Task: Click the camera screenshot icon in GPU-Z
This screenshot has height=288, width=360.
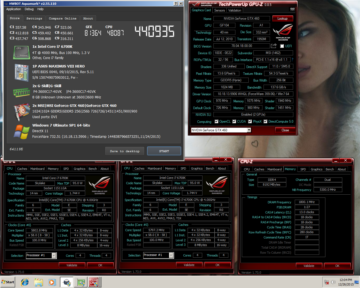Action: click(x=292, y=9)
